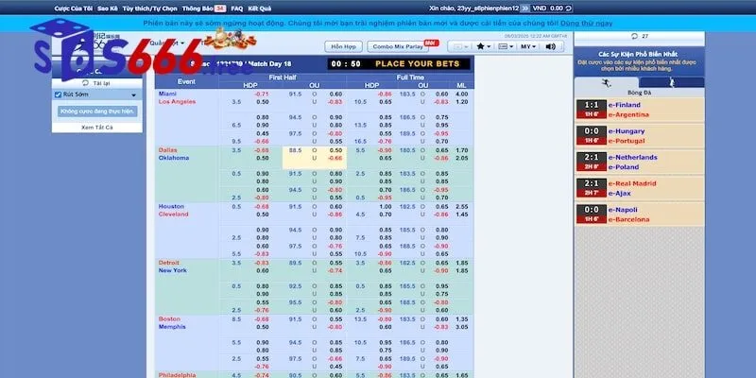This screenshot has height=378, width=756.
Task: Click the ML column header
Action: (461, 85)
